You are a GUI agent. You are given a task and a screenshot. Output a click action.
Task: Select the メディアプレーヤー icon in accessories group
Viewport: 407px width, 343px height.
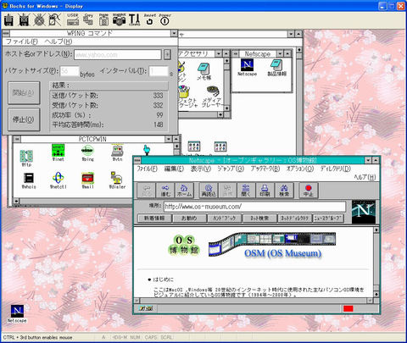click(x=212, y=97)
